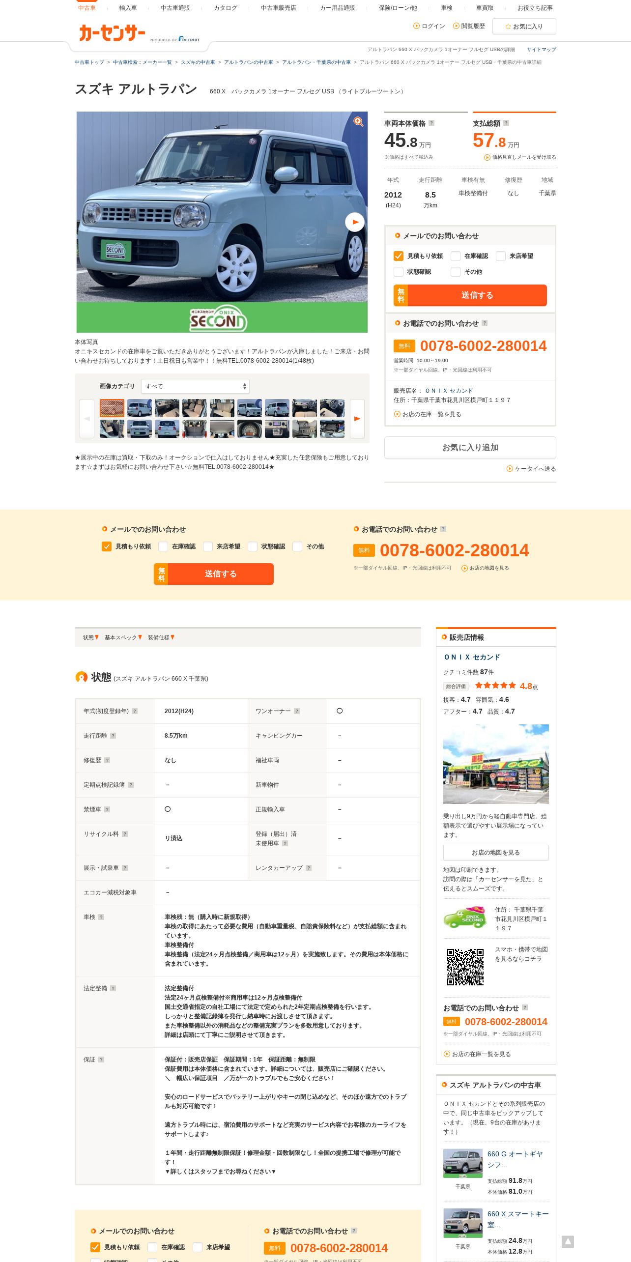Open the 画像カテゴリ dropdown showing すべて

(x=195, y=386)
